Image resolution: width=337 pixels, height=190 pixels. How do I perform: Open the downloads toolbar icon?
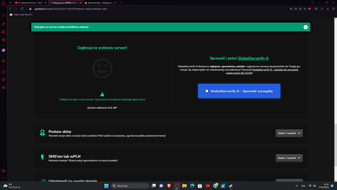[328, 9]
